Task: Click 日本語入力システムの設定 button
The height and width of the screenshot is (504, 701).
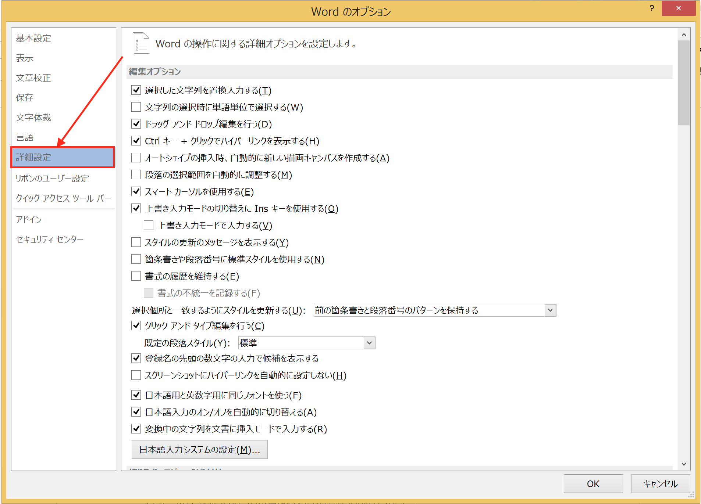Action: tap(200, 450)
